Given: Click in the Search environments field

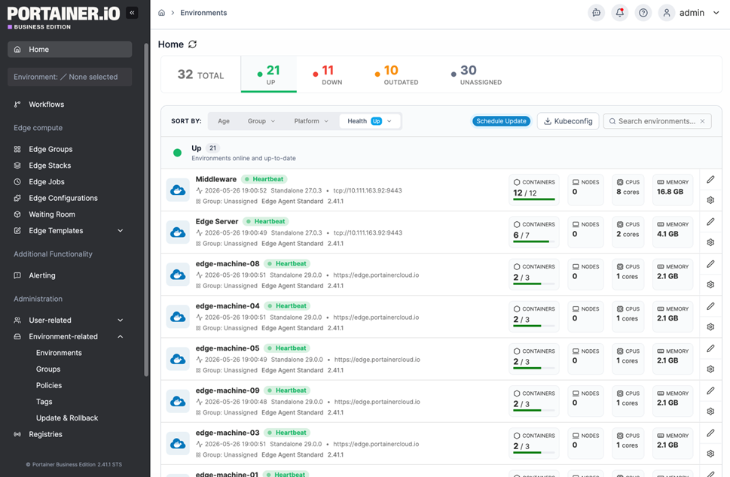Looking at the screenshot, I should coord(656,121).
